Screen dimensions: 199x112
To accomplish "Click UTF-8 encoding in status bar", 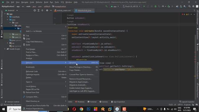I will pyautogui.click(x=180, y=105).
